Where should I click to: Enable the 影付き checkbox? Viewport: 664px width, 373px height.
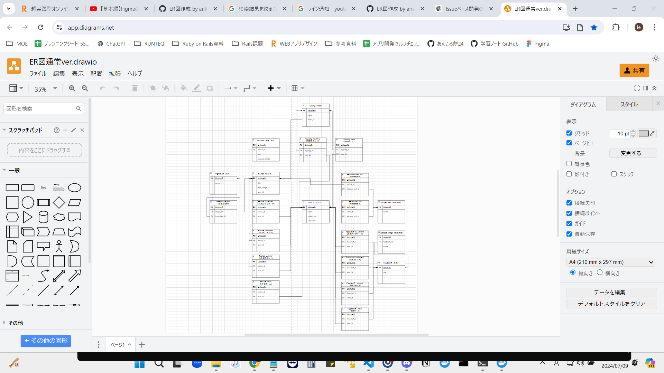(569, 174)
